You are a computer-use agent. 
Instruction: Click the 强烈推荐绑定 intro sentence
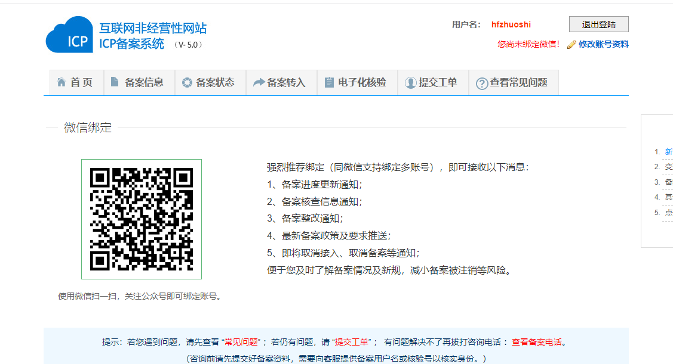click(x=398, y=167)
